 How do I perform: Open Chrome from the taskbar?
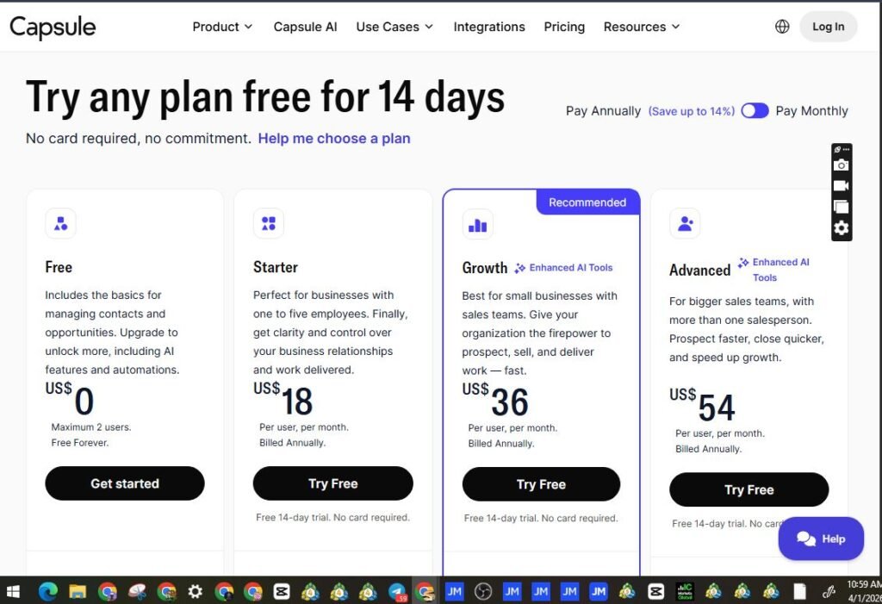click(108, 592)
